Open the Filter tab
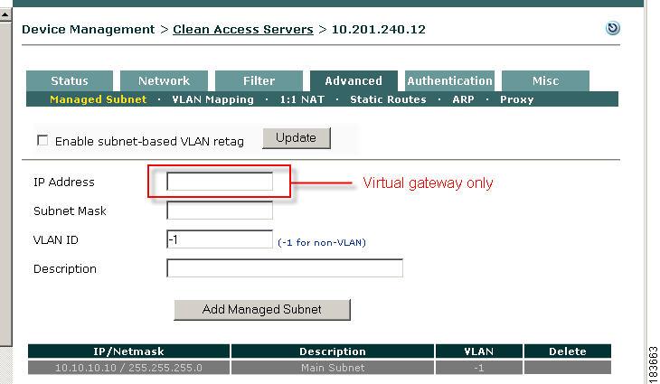Screen dimensions: 660x384 [x=259, y=80]
